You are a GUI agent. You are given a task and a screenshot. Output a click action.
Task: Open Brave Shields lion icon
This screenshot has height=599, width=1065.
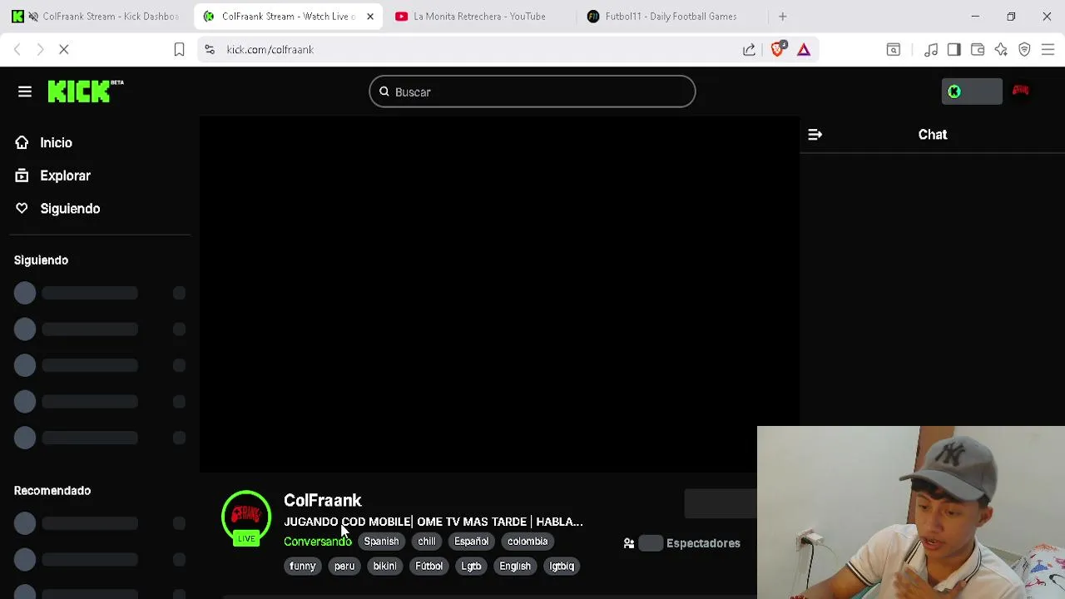[x=777, y=49]
